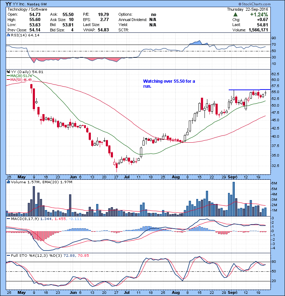The width and height of the screenshot is (285, 296).
Task: Click the 'Watching over 55.50' annotation text
Action: coord(169,84)
